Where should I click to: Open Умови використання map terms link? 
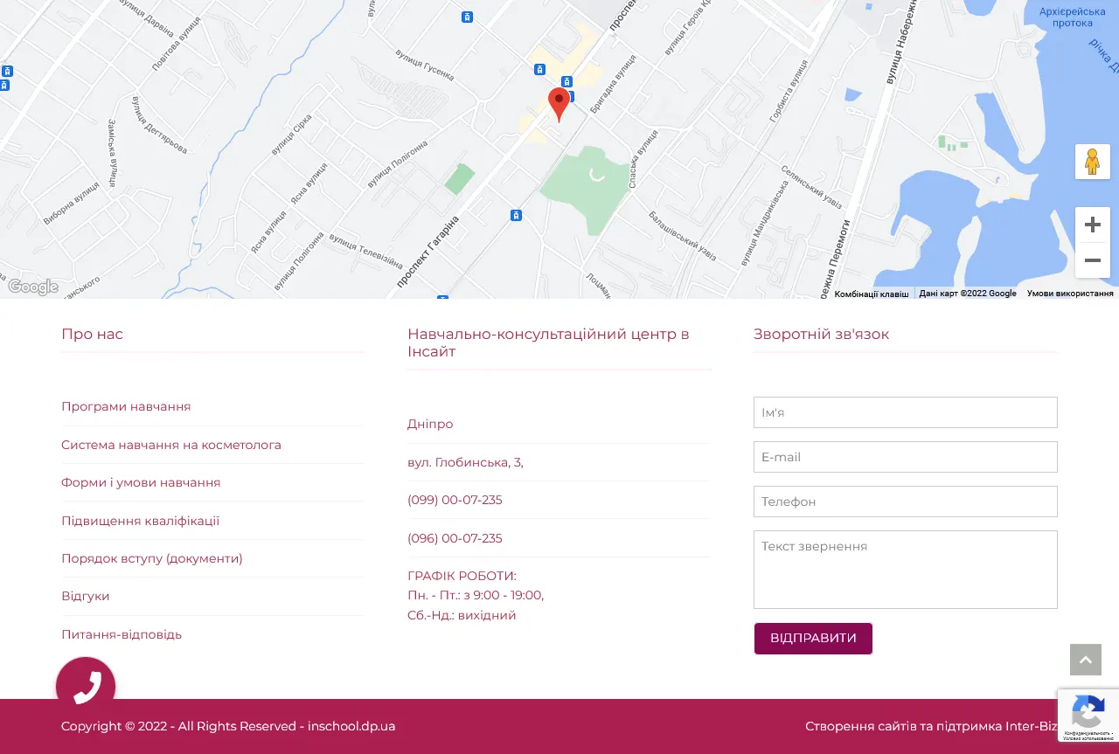pyautogui.click(x=1070, y=294)
